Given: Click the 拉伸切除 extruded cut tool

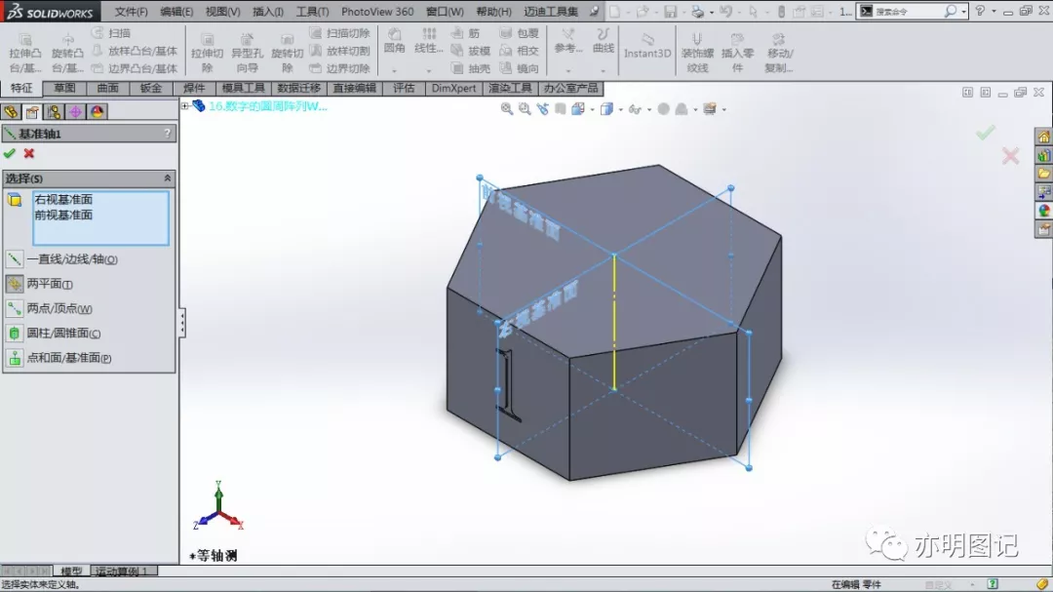Looking at the screenshot, I should point(207,53).
